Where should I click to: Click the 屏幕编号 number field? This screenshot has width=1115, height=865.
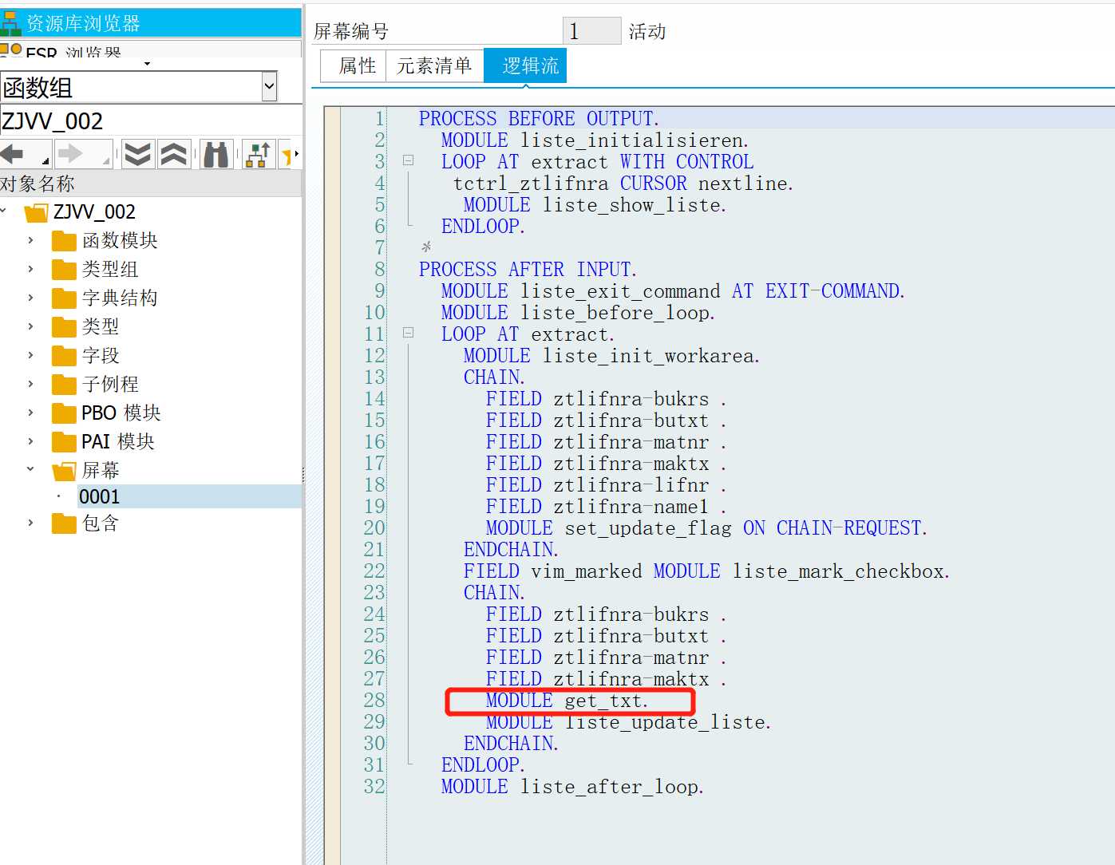(591, 31)
